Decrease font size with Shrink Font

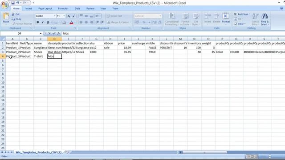[x=73, y=16]
